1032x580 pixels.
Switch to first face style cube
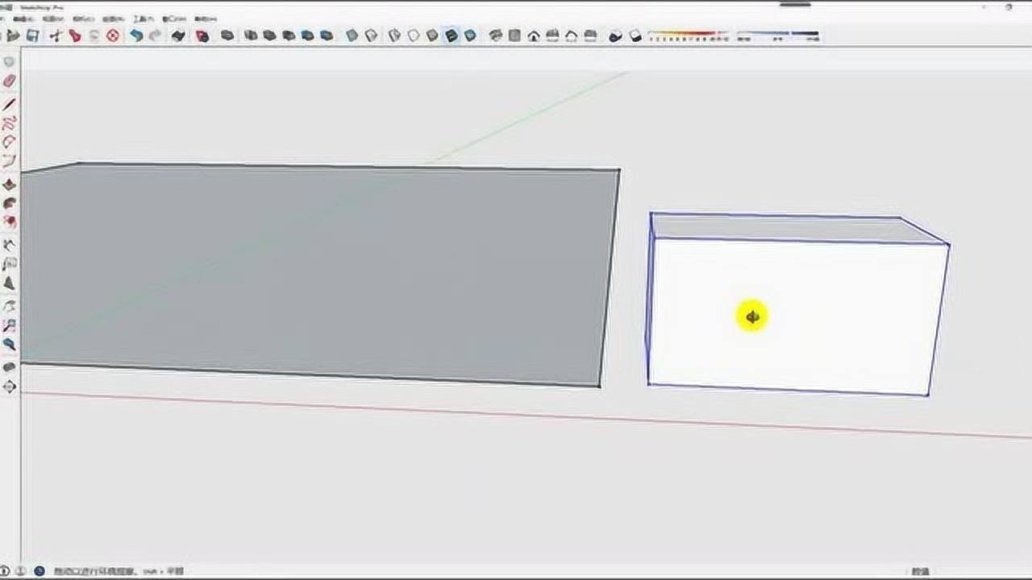352,35
